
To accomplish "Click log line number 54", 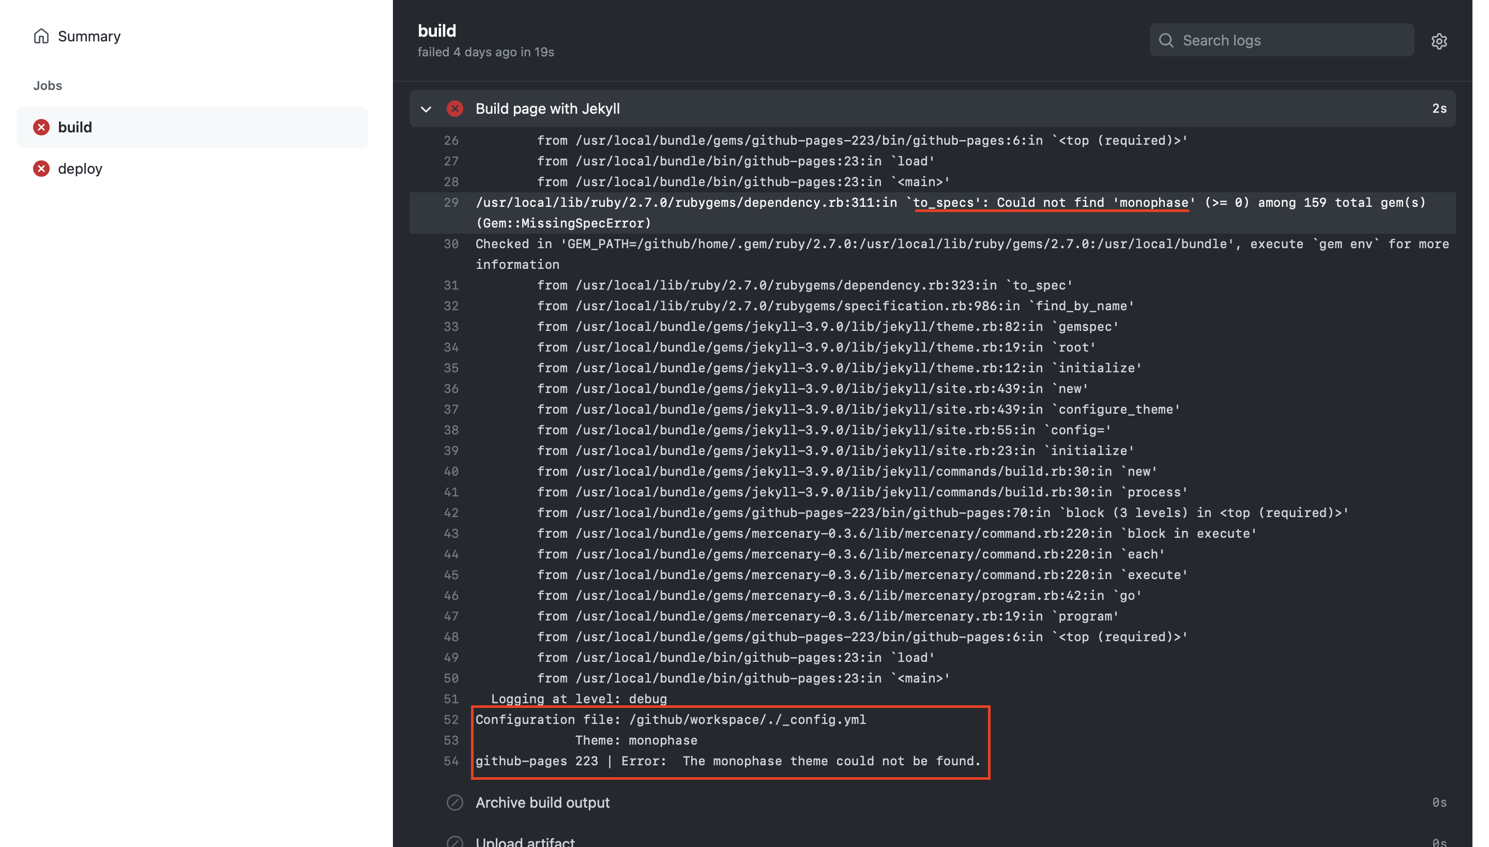I will pyautogui.click(x=451, y=761).
